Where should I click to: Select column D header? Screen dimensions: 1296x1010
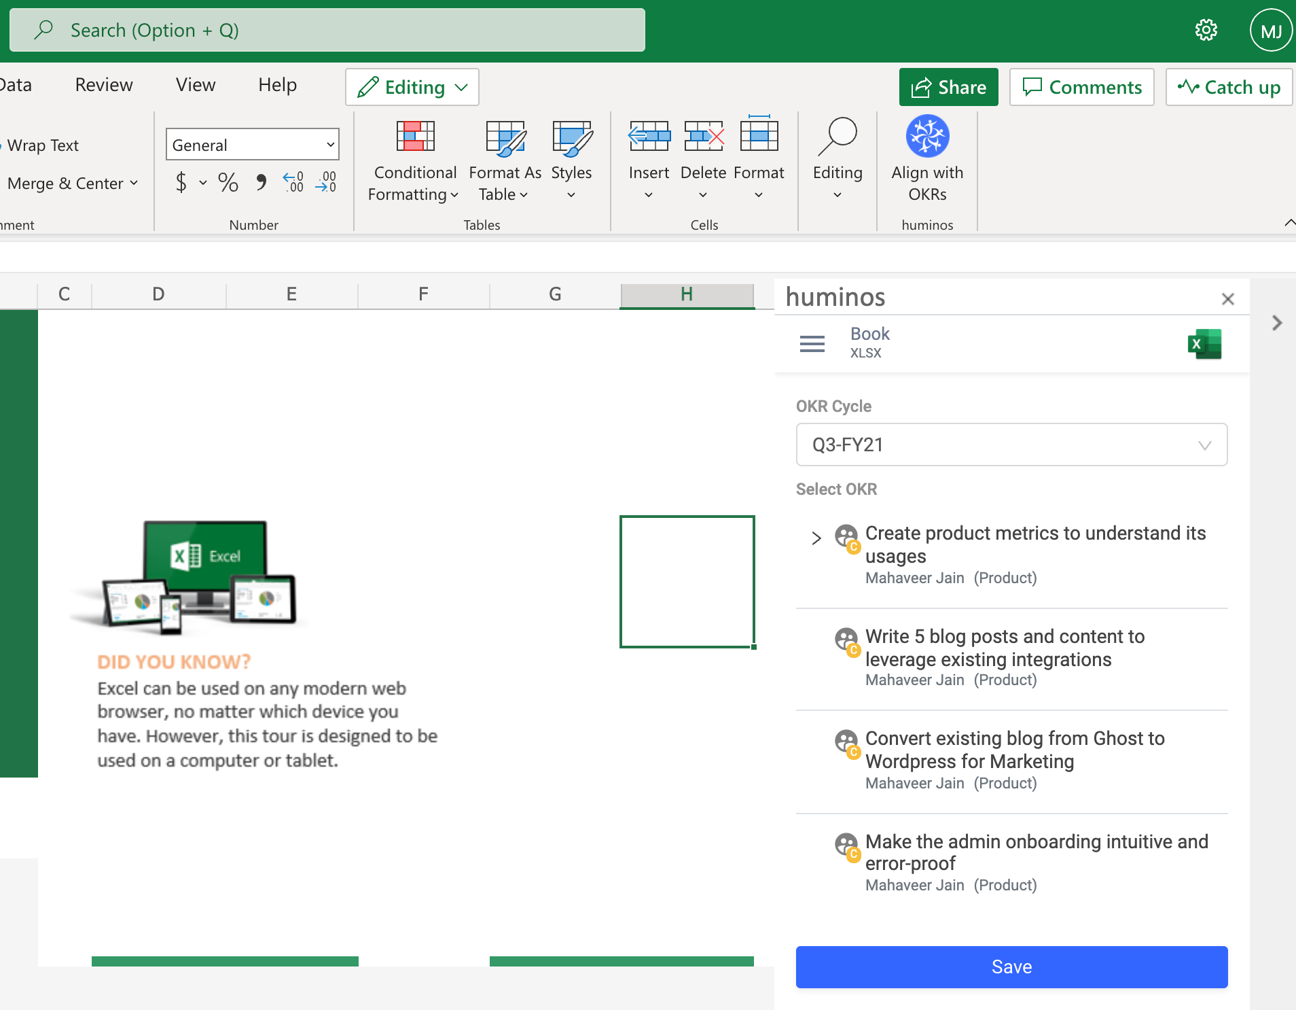158,294
